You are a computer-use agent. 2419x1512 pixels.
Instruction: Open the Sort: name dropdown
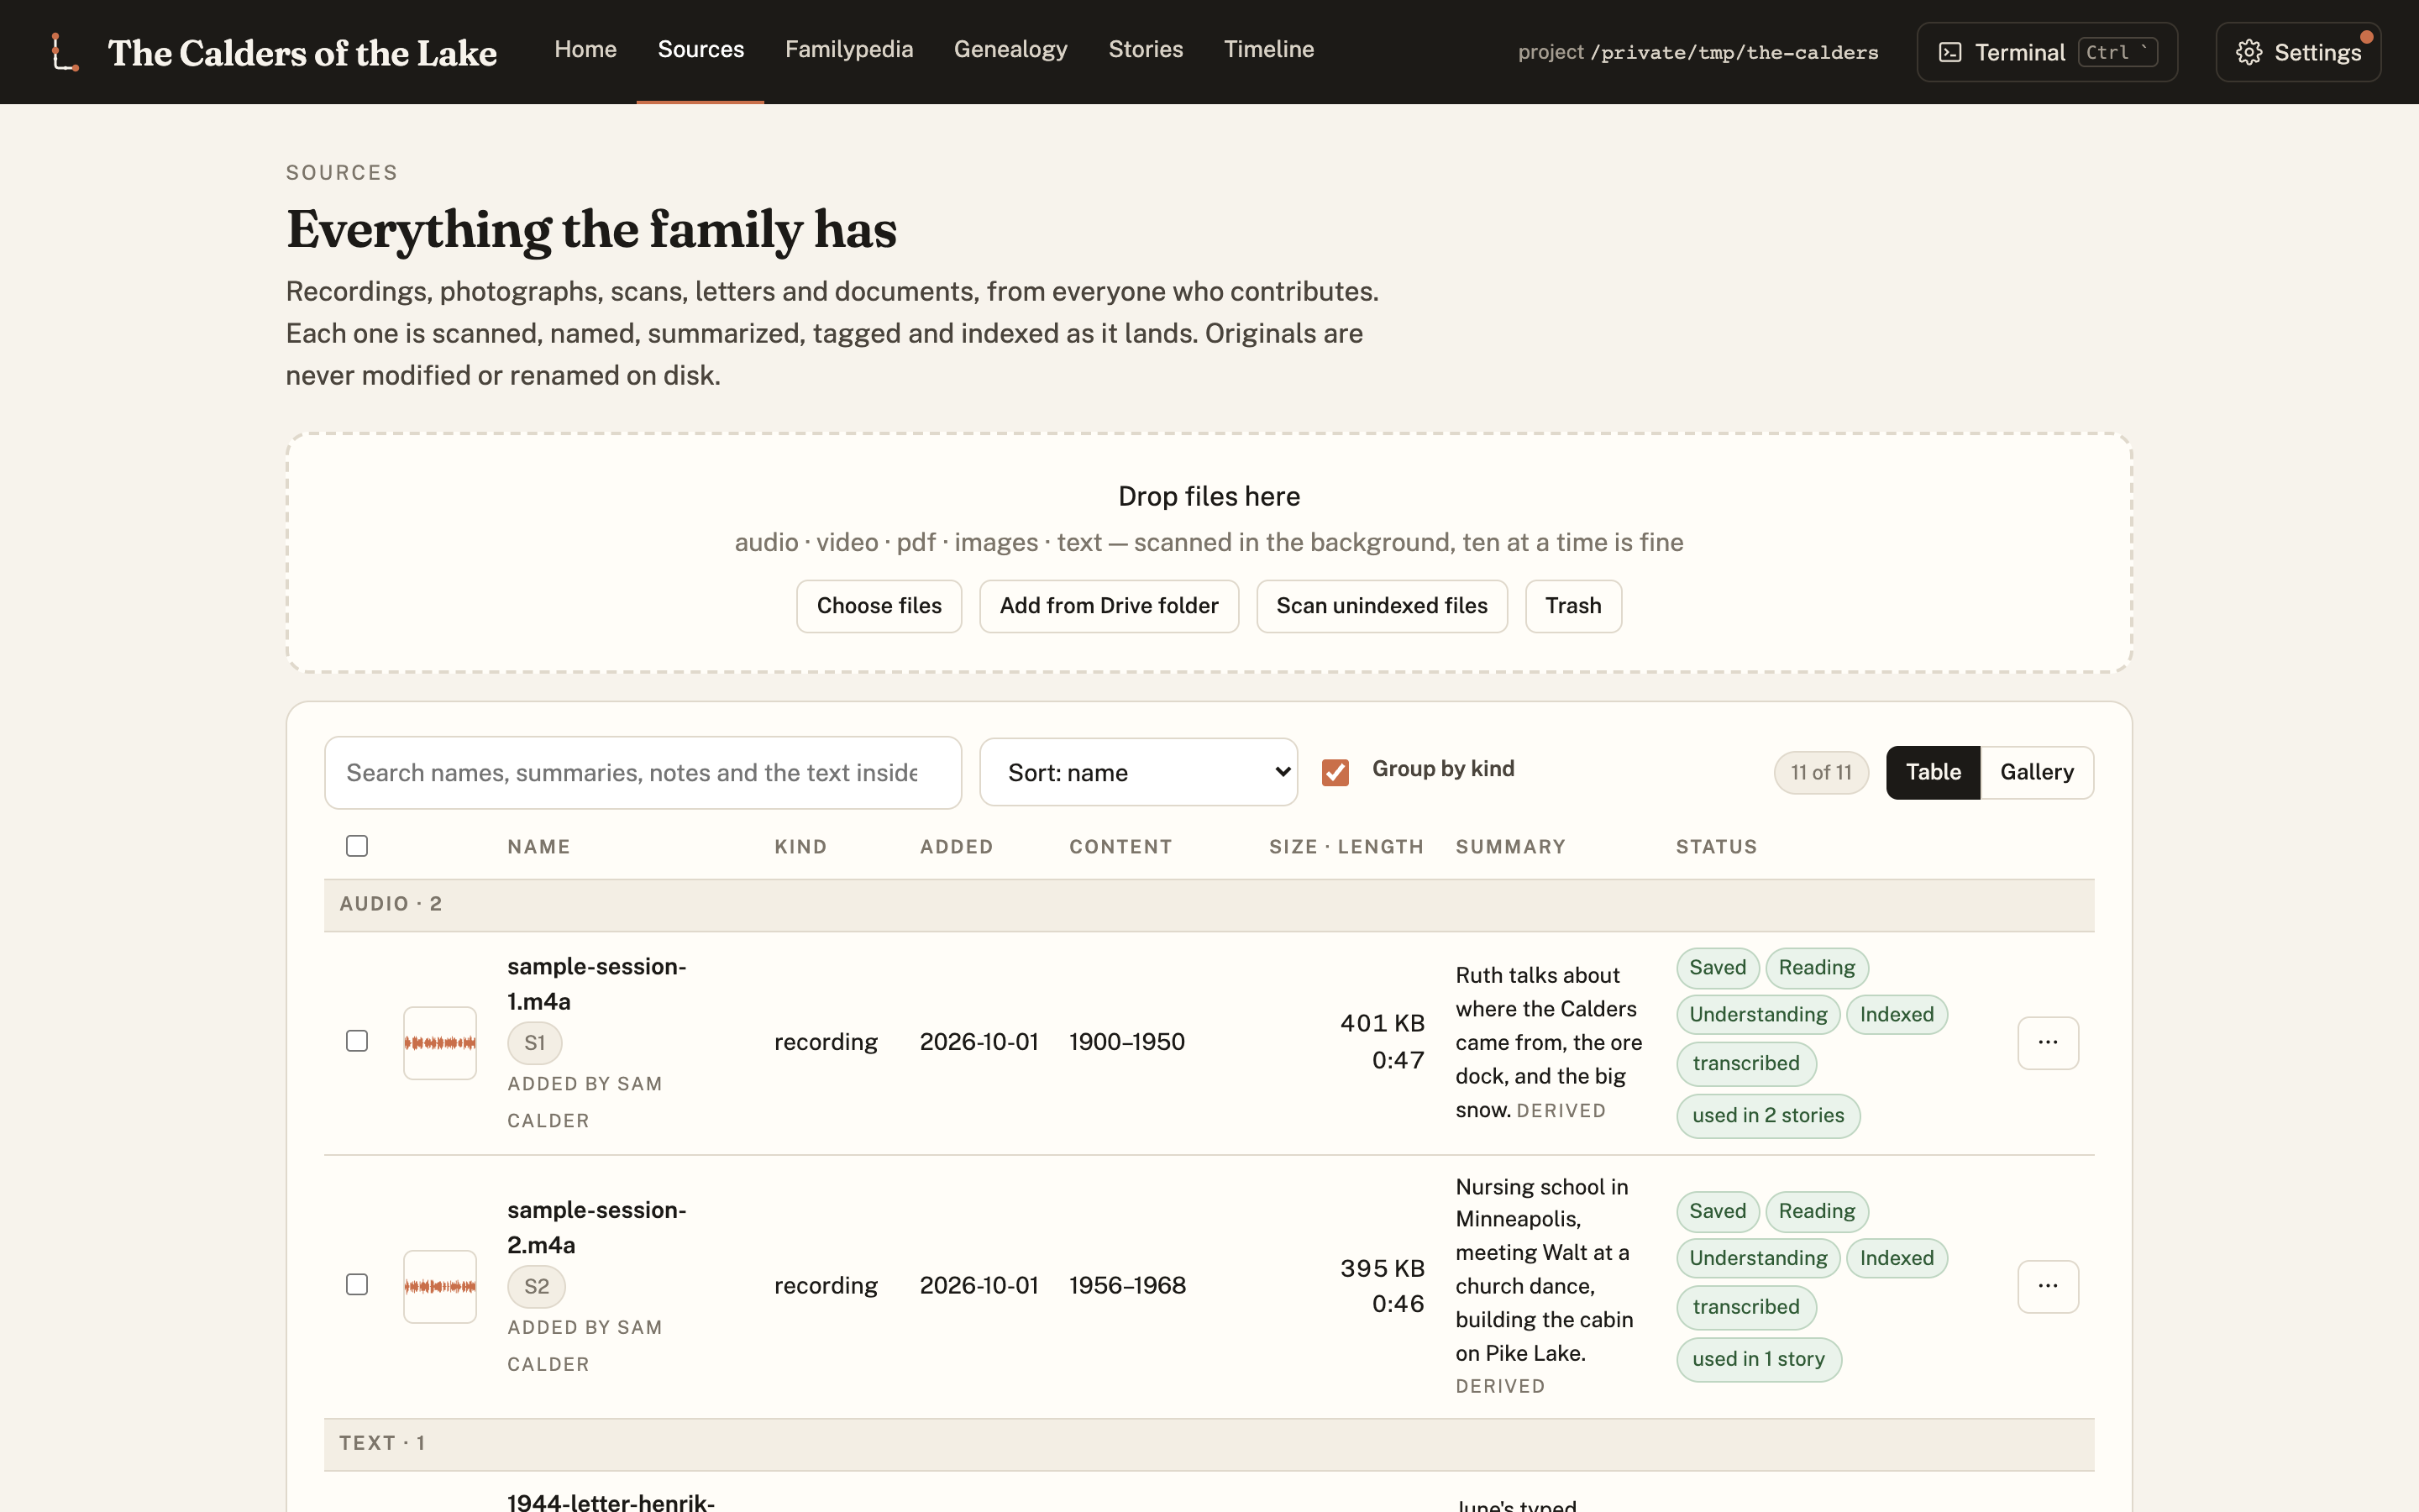[1139, 772]
